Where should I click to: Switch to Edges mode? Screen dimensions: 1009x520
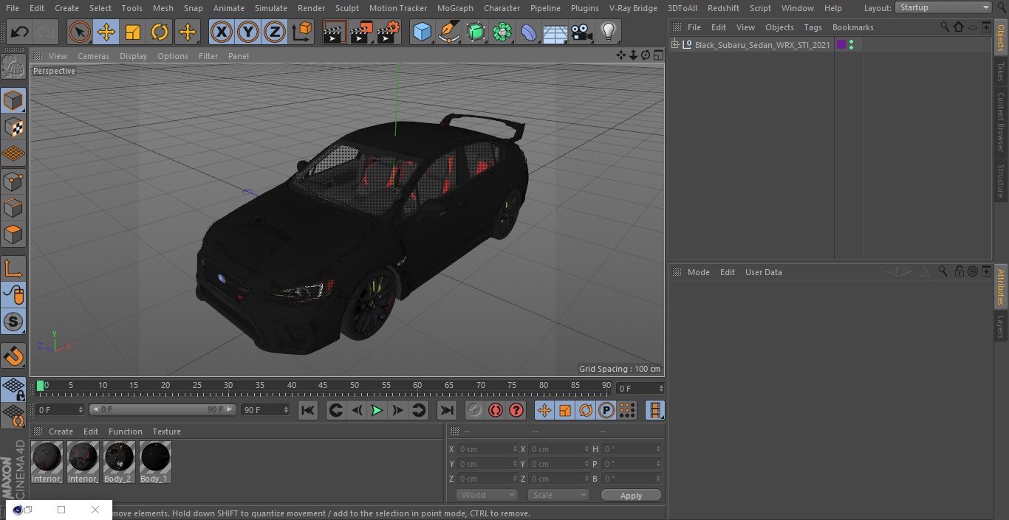13,207
